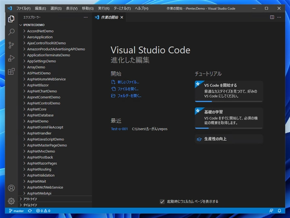Expand the AmazonProductAdvertisingAPIDemo folder

(x=55, y=49)
